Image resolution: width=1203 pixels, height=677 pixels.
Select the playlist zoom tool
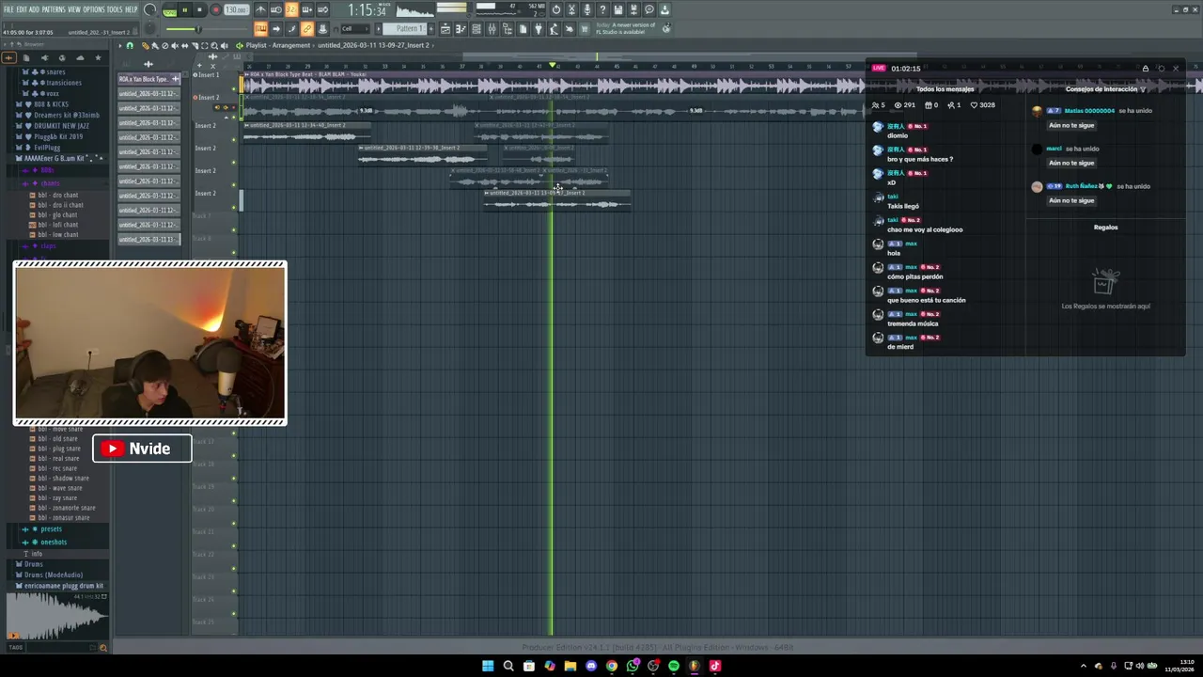point(214,45)
